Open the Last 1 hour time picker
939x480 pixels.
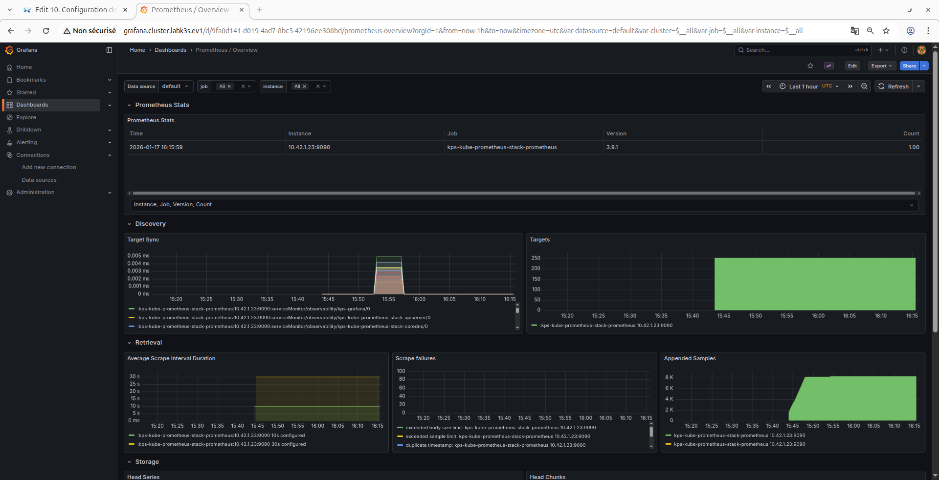click(809, 87)
